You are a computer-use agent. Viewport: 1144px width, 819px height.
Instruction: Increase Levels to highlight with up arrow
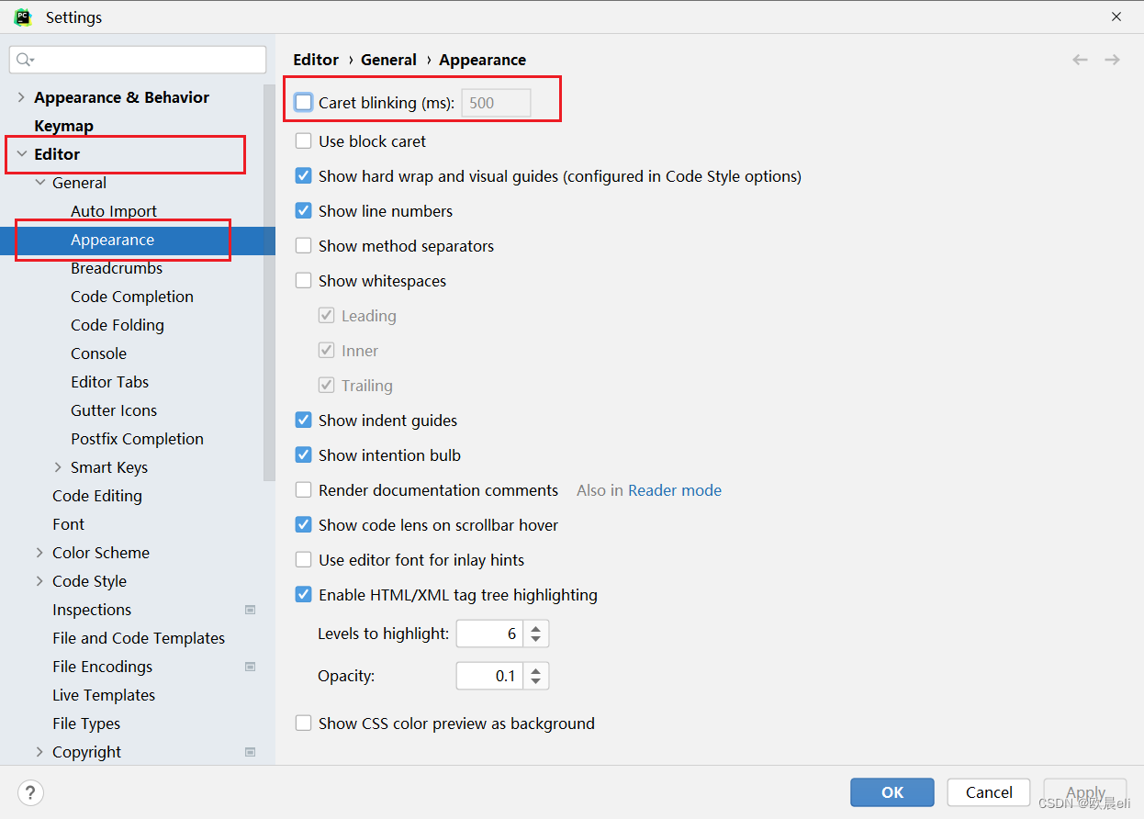pos(536,628)
